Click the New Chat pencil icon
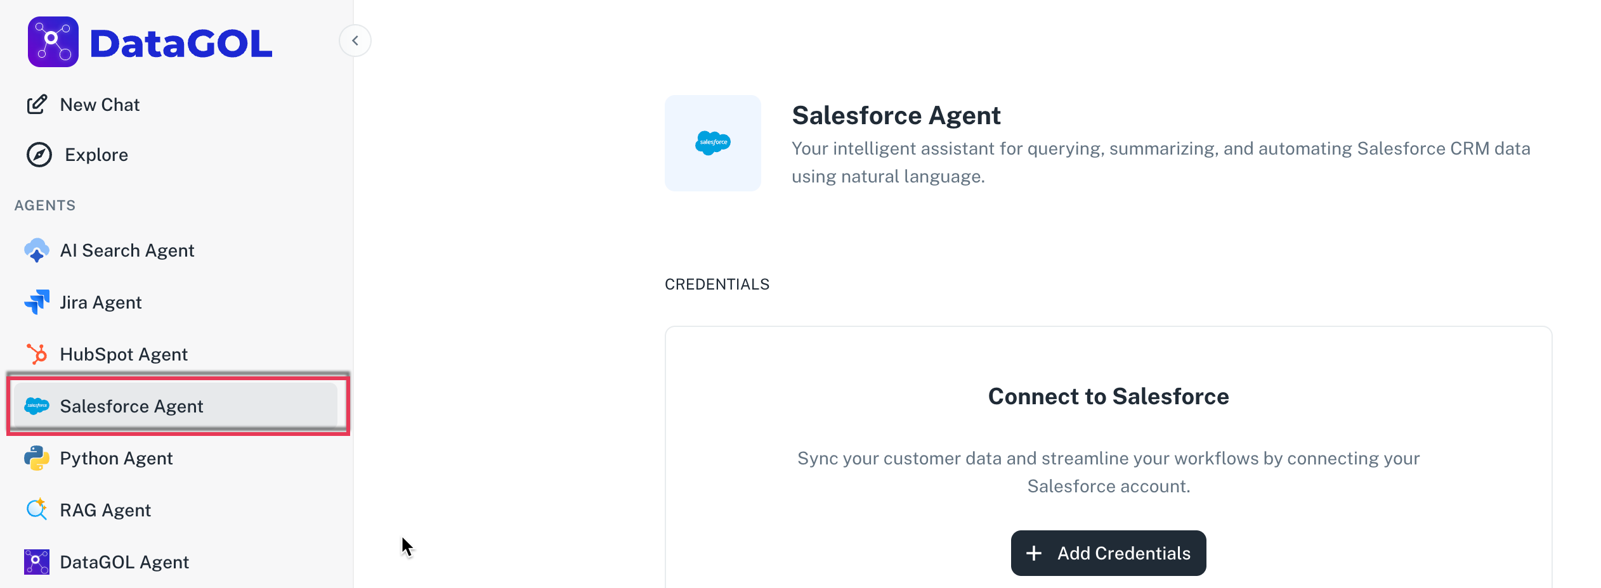 pos(37,105)
